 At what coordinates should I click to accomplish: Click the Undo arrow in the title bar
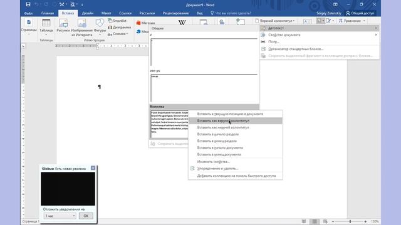pyautogui.click(x=37, y=4)
